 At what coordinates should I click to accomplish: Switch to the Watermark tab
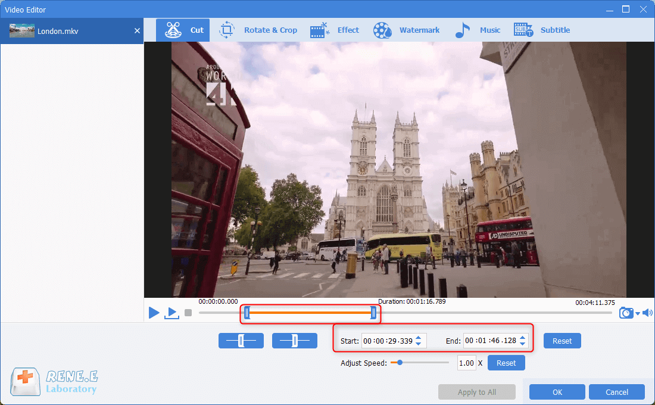406,30
